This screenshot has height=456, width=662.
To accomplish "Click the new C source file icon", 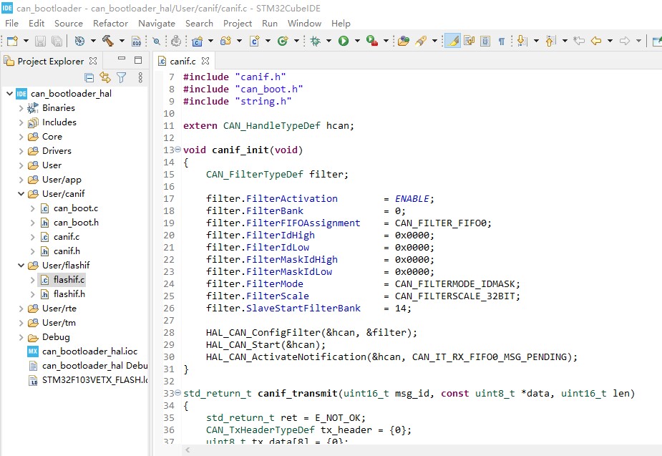I will click(254, 41).
